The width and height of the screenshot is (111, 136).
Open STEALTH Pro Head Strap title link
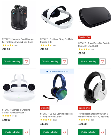tap(57, 41)
